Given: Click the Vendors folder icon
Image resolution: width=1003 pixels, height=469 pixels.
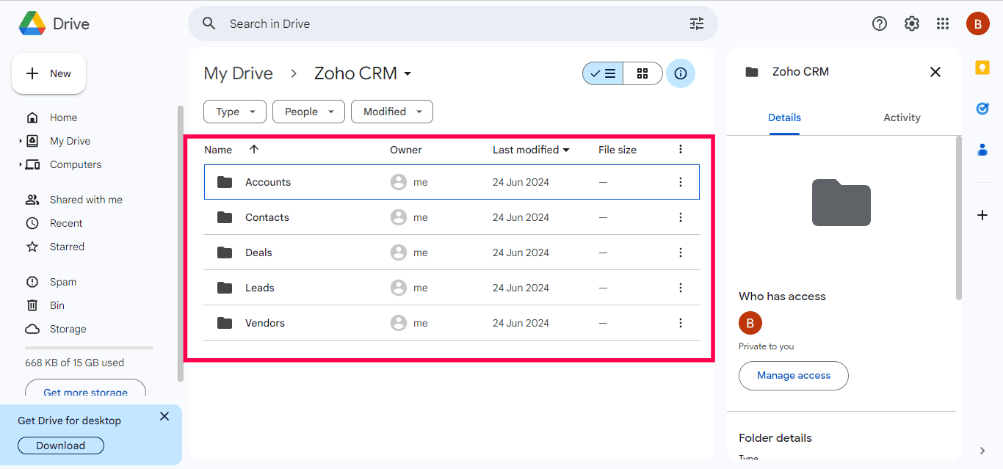Looking at the screenshot, I should coord(225,323).
